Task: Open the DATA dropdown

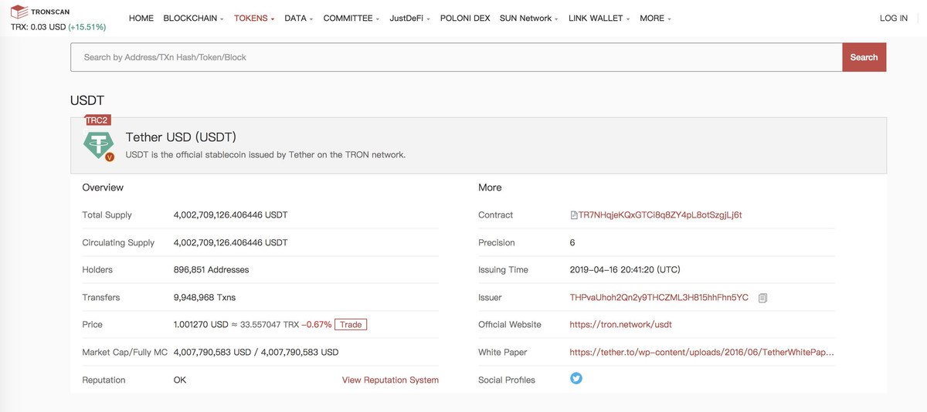Action: (298, 18)
